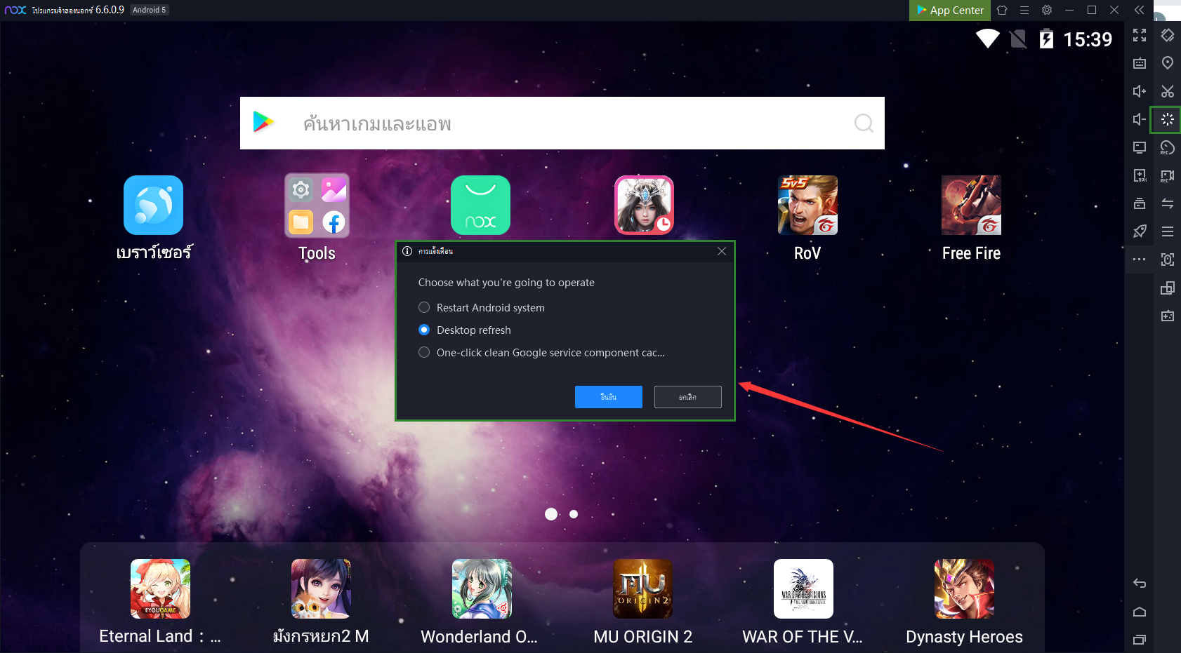
Task: Open the App Center tab
Action: [x=949, y=10]
